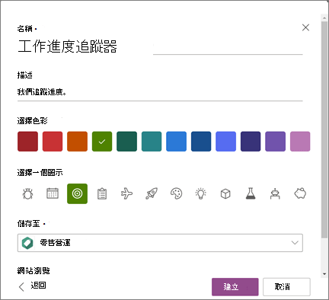Choose the dark navy purple swatch

coord(251,142)
